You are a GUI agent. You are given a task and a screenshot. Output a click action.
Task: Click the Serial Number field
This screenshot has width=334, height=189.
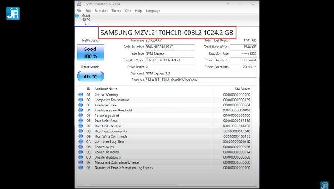169,47
